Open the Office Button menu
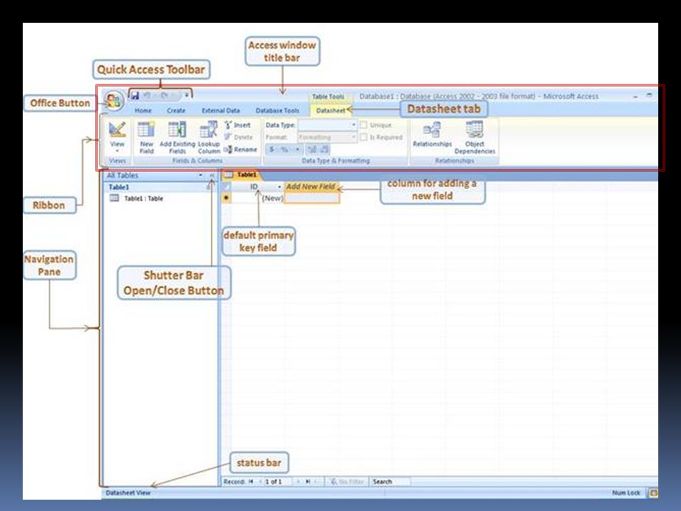 pos(113,101)
